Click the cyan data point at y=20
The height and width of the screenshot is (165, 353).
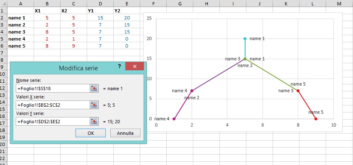[x=245, y=38]
